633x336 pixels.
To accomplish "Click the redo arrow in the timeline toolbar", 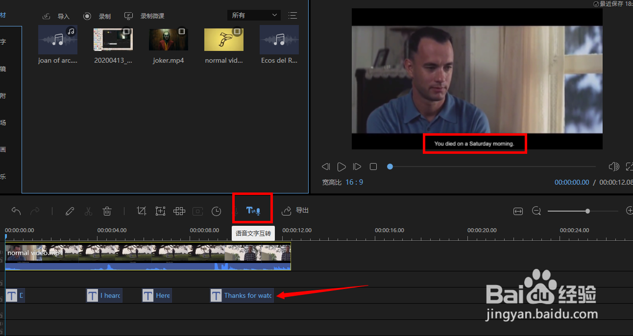I will tap(35, 211).
